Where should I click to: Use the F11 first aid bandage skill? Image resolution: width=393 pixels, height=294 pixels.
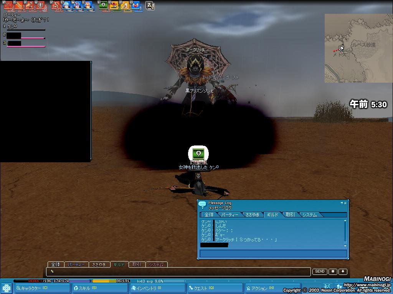click(x=125, y=5)
